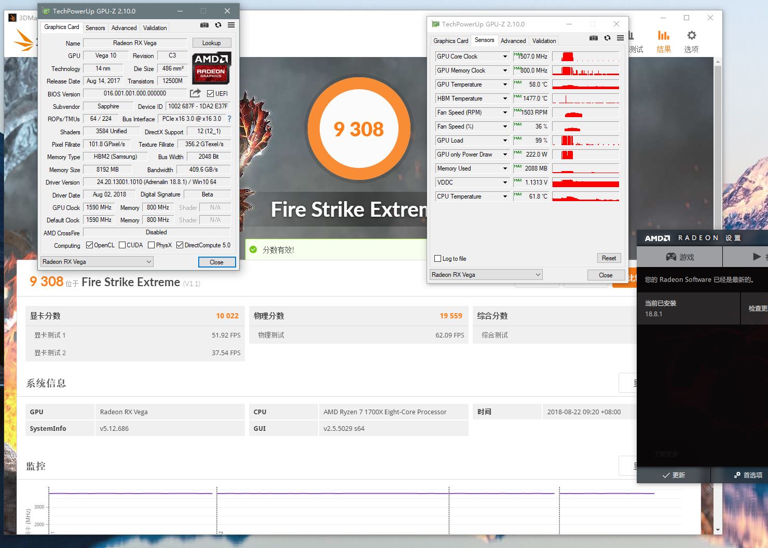Click the Reset button in Sensors window

click(x=609, y=258)
